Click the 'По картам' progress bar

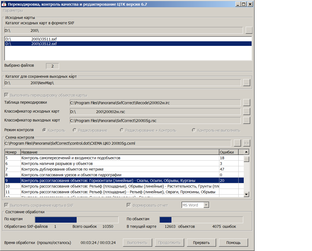click(77, 220)
